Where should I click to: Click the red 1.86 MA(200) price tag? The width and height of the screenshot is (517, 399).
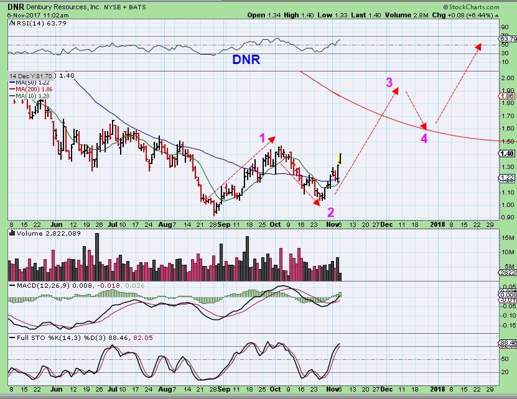[x=506, y=96]
